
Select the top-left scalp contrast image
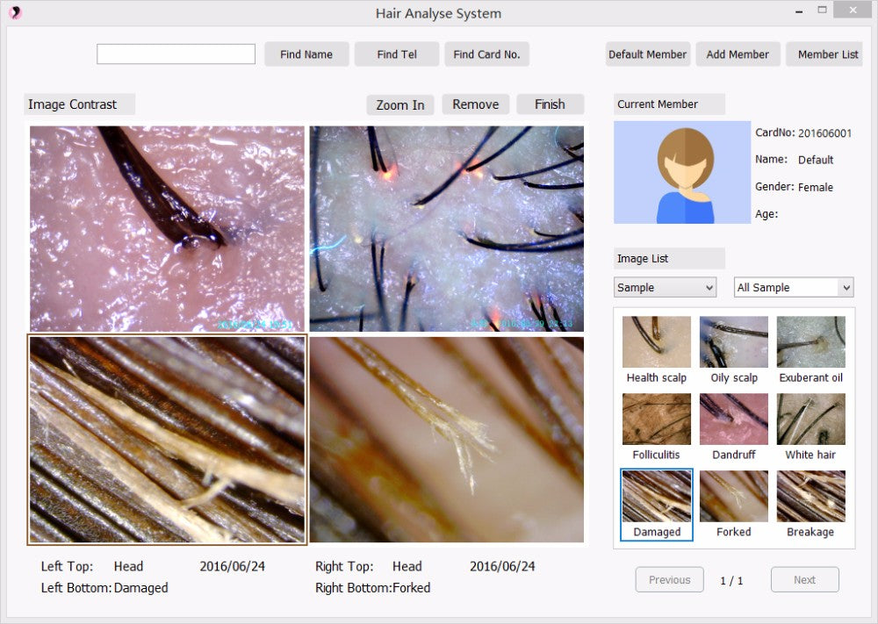167,228
